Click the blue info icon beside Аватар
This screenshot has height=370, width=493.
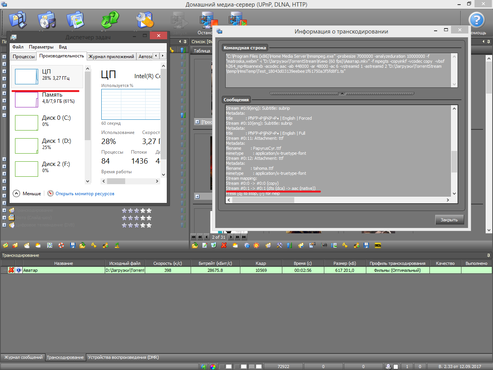pos(18,270)
